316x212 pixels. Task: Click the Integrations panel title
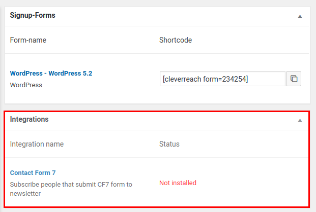click(x=29, y=120)
